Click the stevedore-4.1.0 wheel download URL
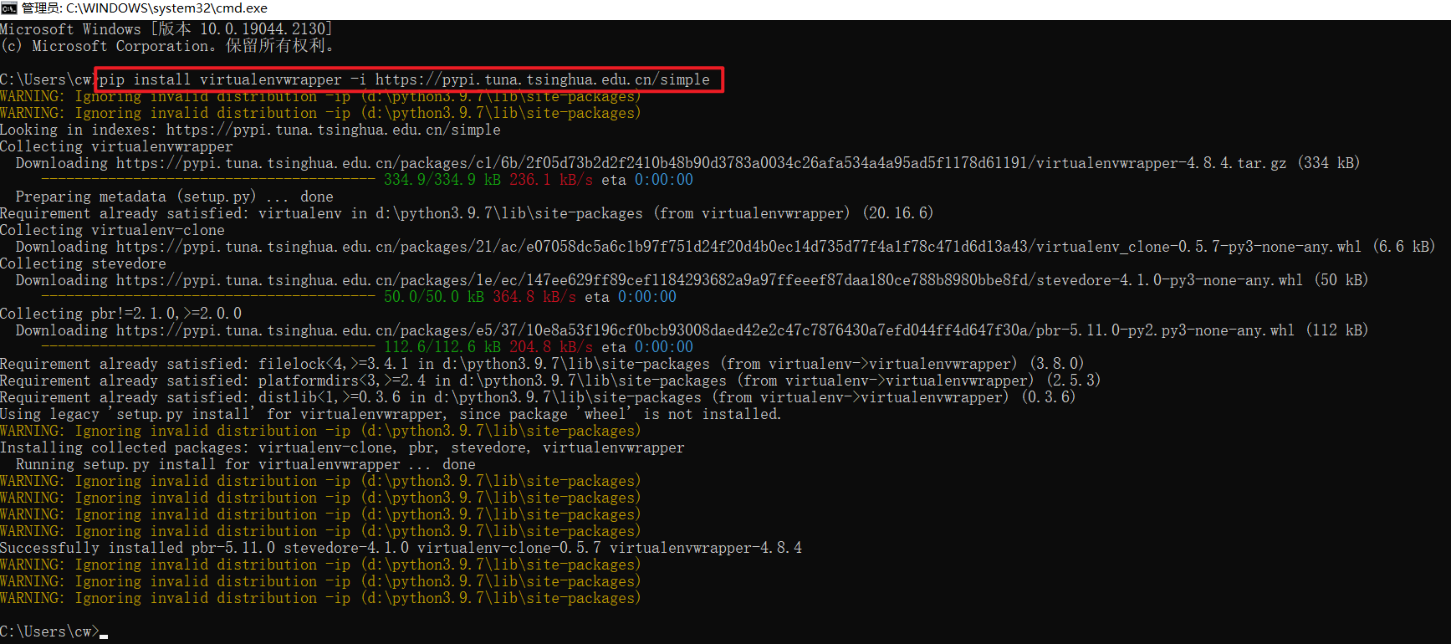The height and width of the screenshot is (644, 1451). click(709, 280)
